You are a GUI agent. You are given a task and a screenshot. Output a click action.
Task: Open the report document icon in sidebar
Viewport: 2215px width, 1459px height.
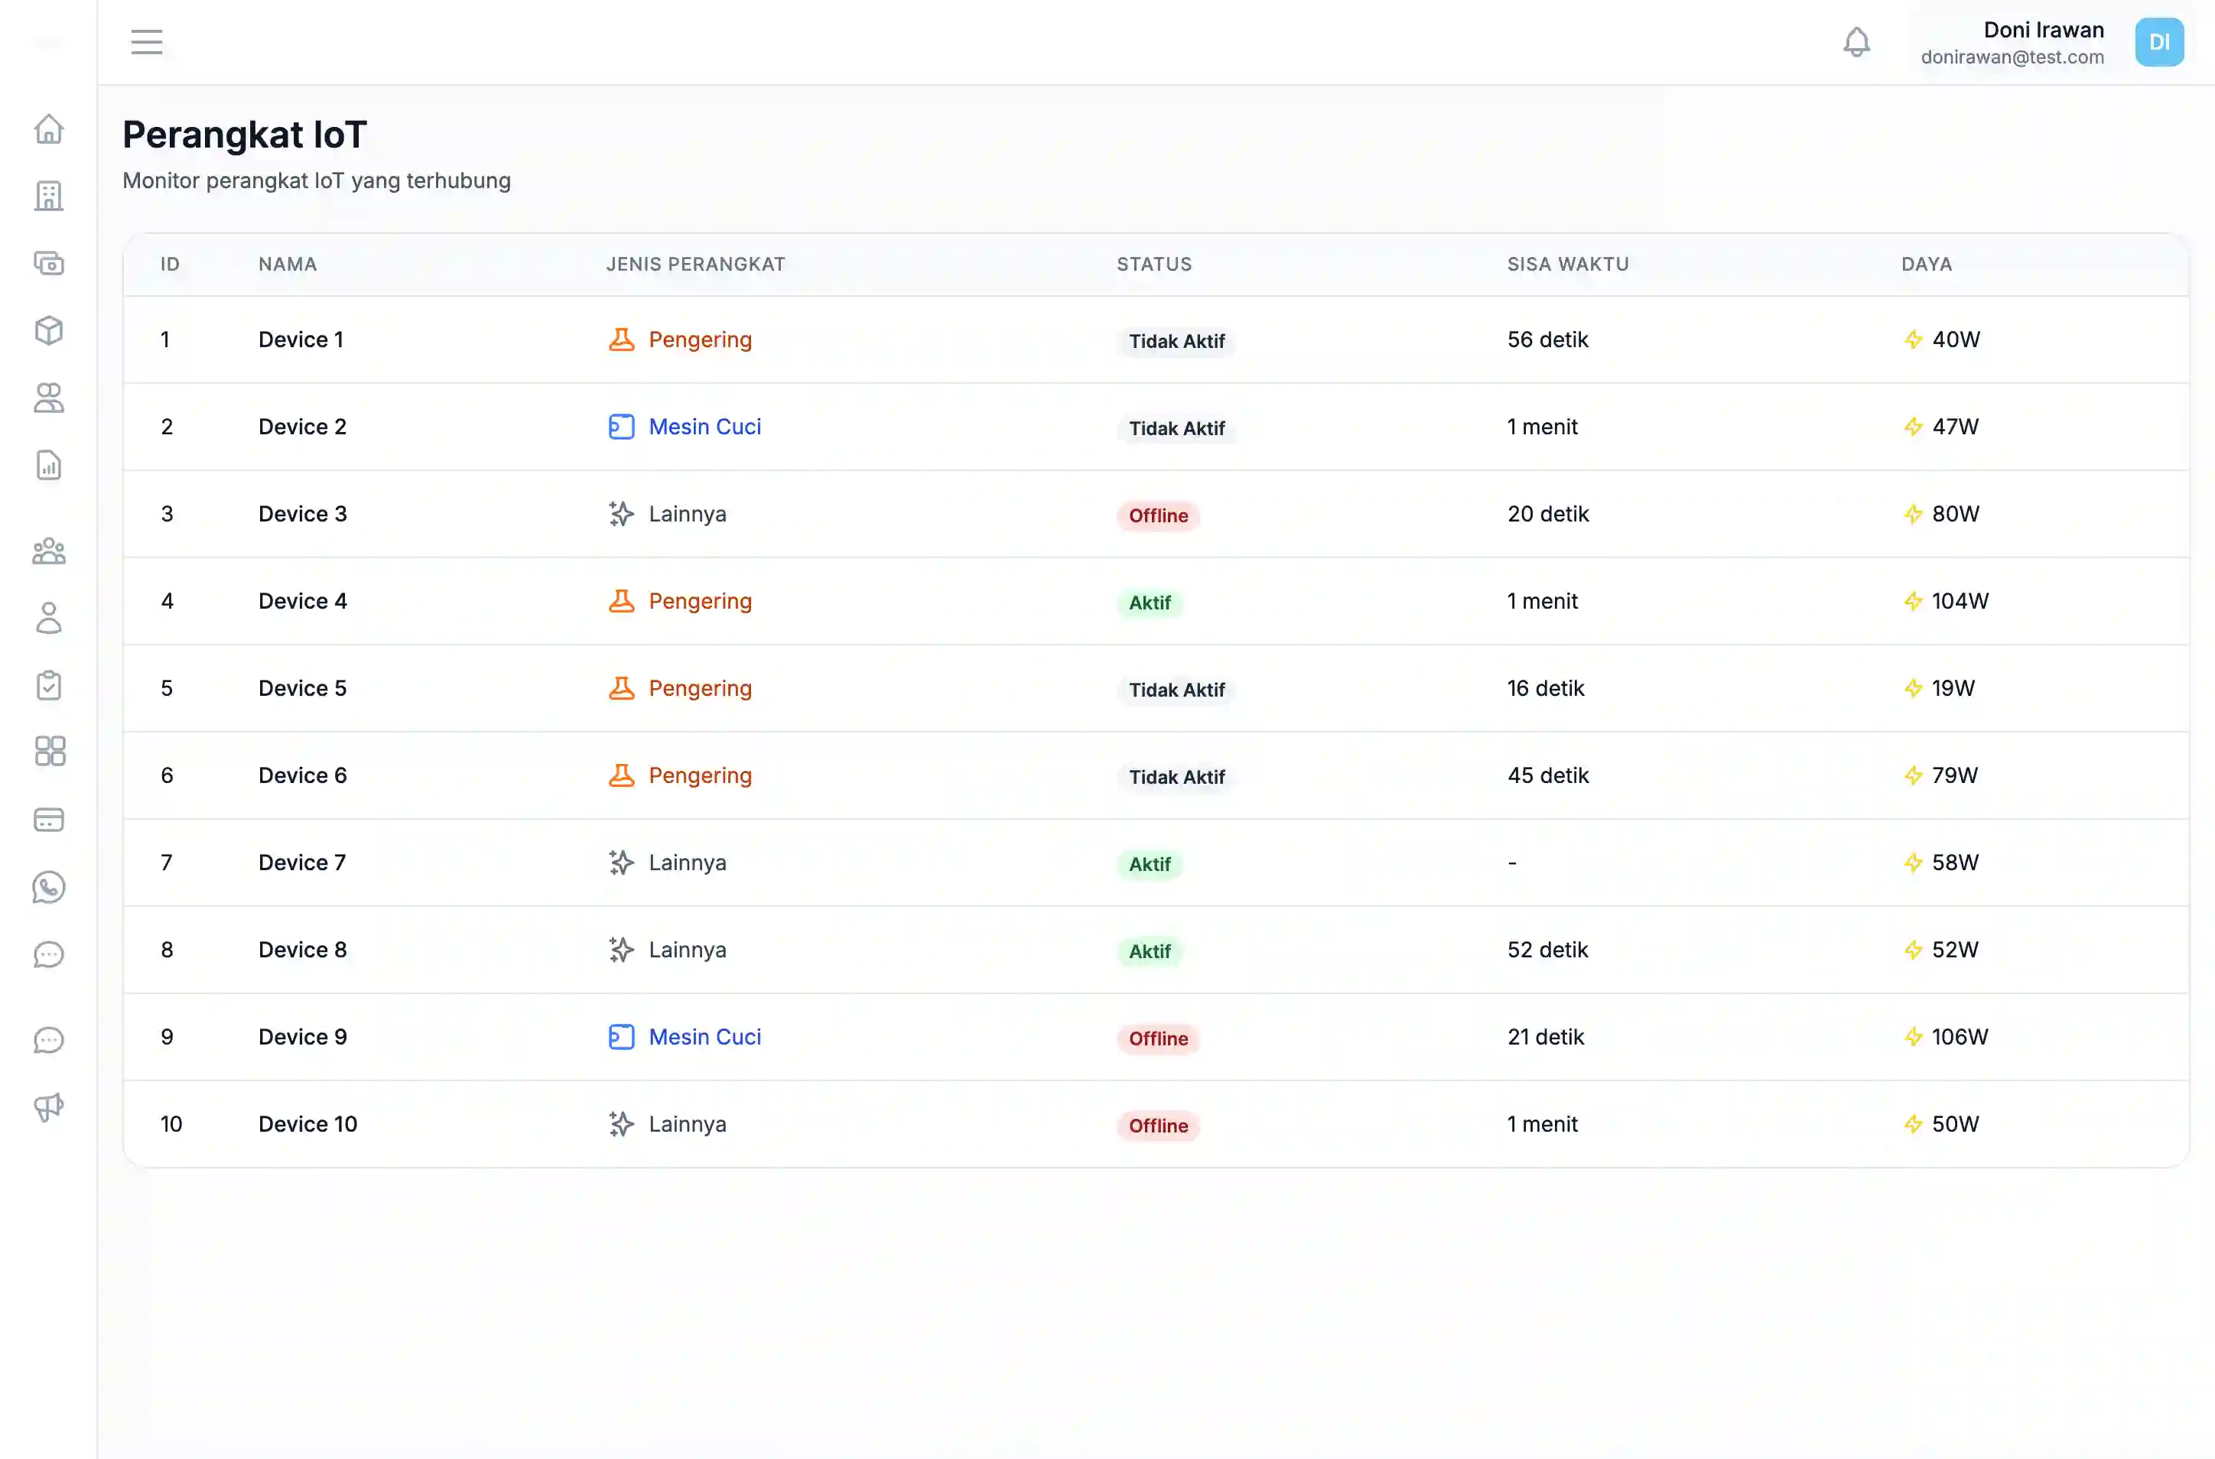click(x=48, y=466)
